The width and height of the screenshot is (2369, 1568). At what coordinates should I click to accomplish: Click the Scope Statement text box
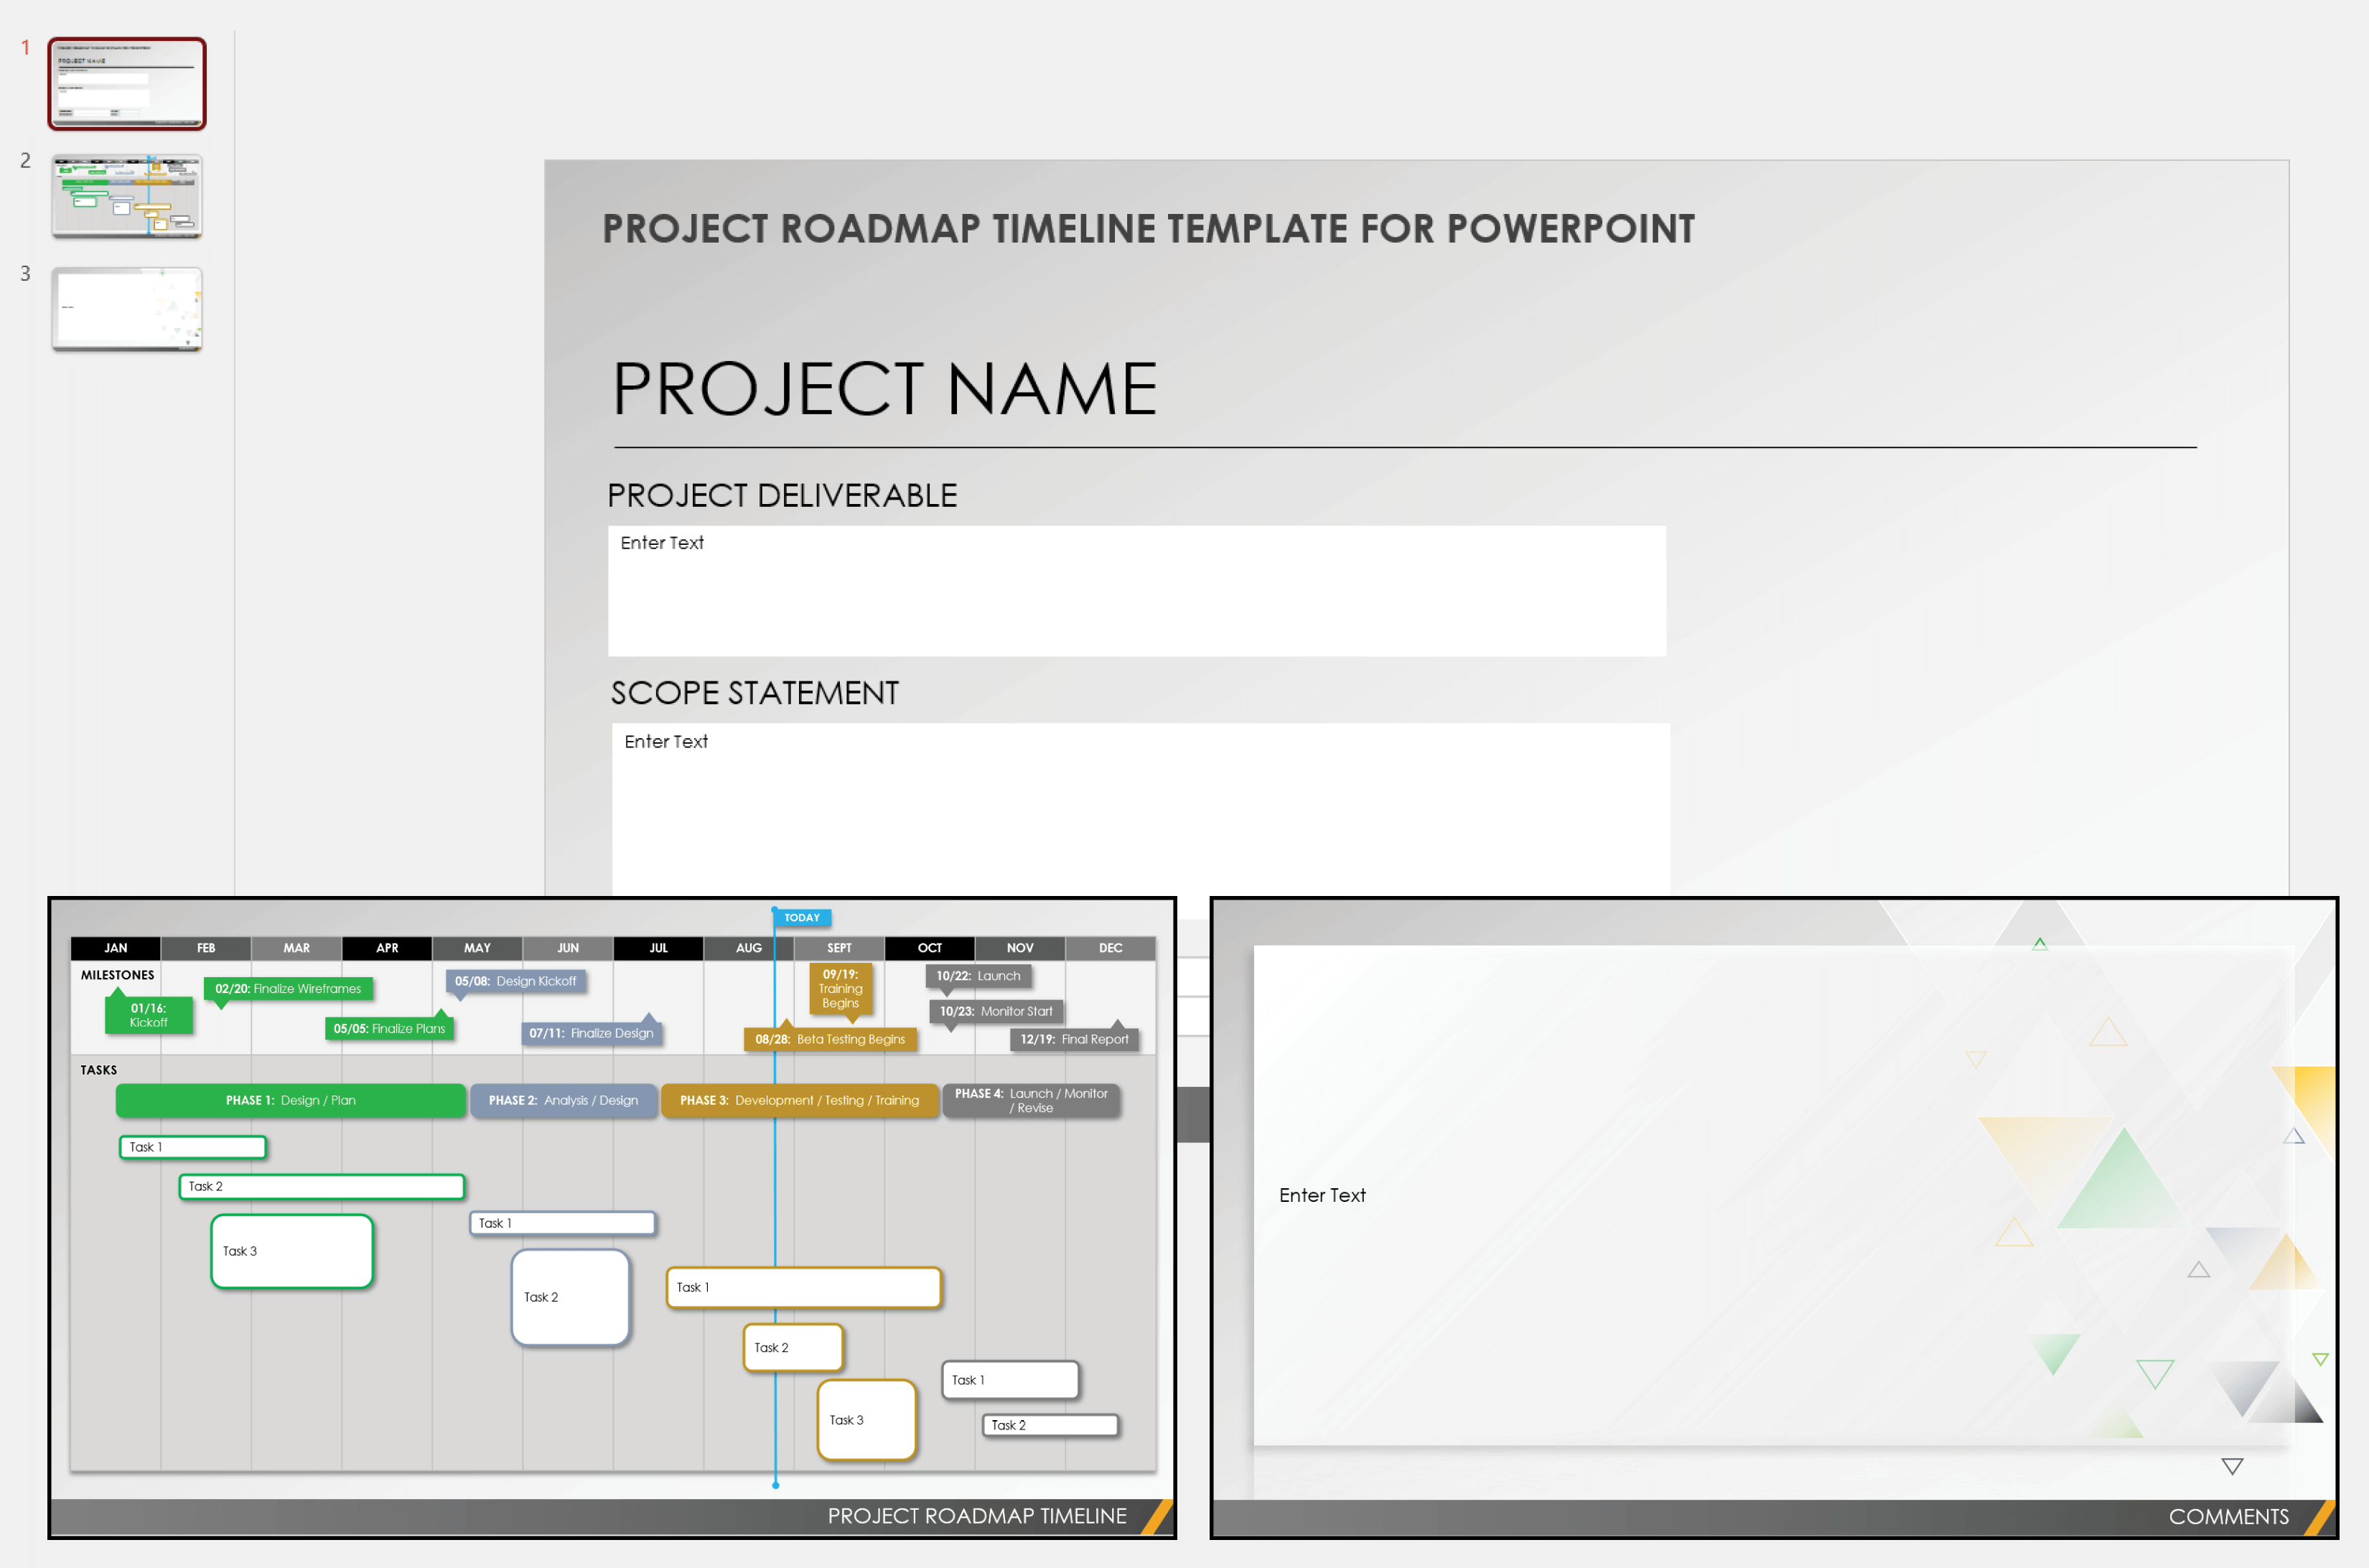coord(1140,806)
